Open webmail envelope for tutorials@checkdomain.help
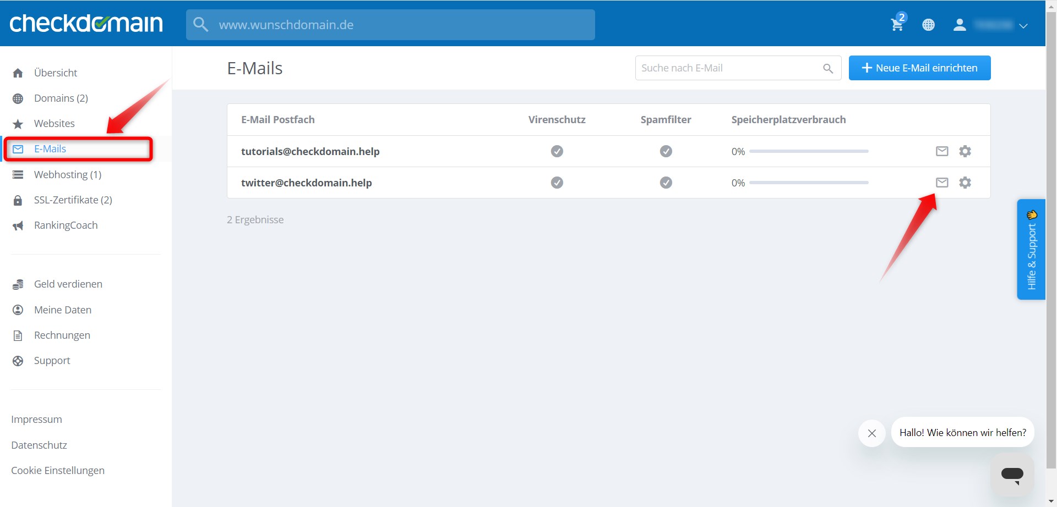This screenshot has height=507, width=1057. [x=942, y=151]
